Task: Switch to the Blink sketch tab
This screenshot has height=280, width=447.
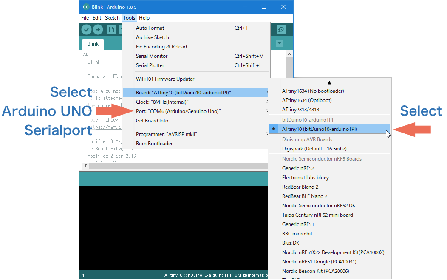Action: tap(93, 44)
